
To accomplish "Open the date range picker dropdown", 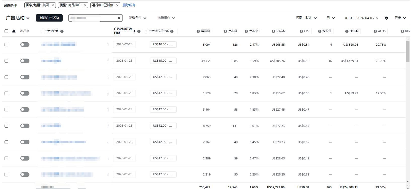I will 361,18.
